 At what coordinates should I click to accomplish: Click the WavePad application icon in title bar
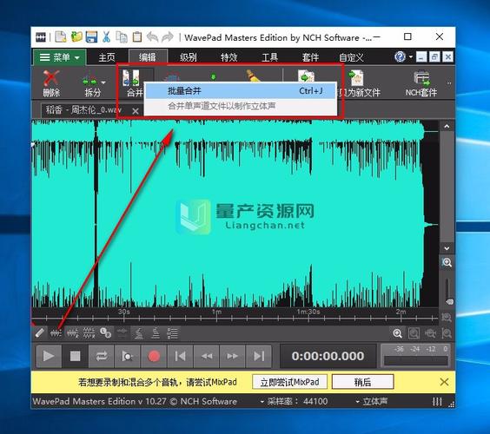pyautogui.click(x=41, y=37)
